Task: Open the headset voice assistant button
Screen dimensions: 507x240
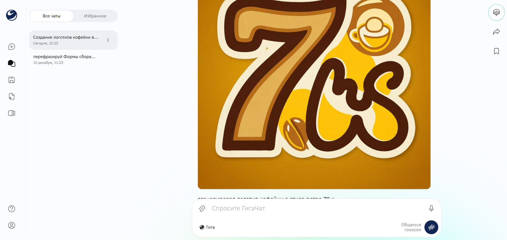Action: 496,12
